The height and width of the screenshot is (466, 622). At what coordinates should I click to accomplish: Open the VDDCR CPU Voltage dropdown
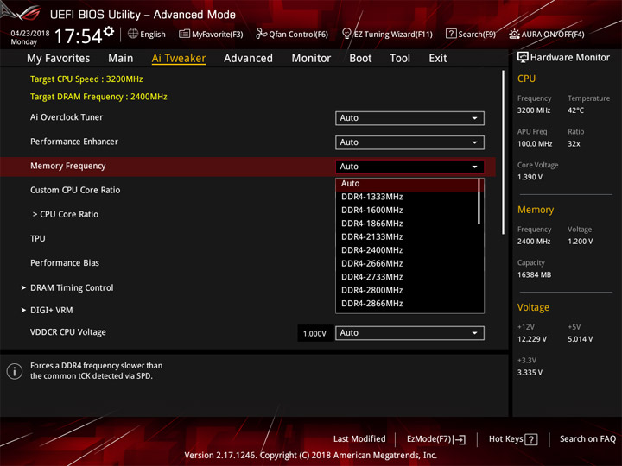click(409, 333)
